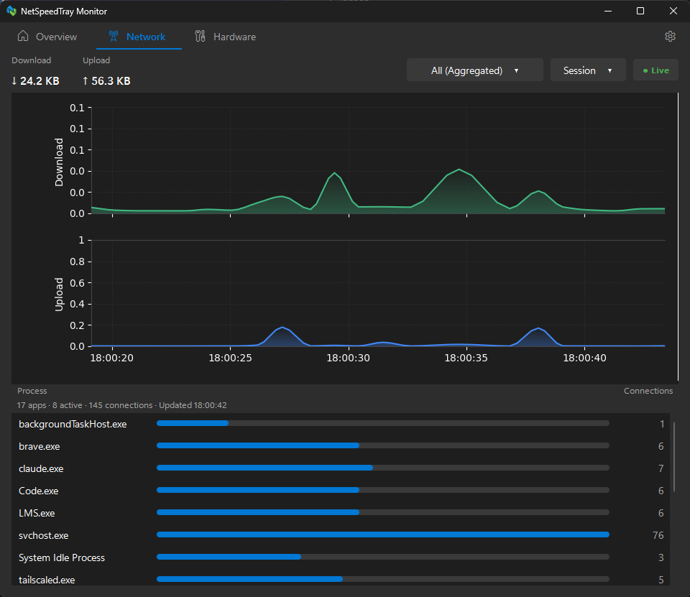Click the 76 connections count for svchost.exe
This screenshot has height=597, width=690.
click(x=658, y=535)
